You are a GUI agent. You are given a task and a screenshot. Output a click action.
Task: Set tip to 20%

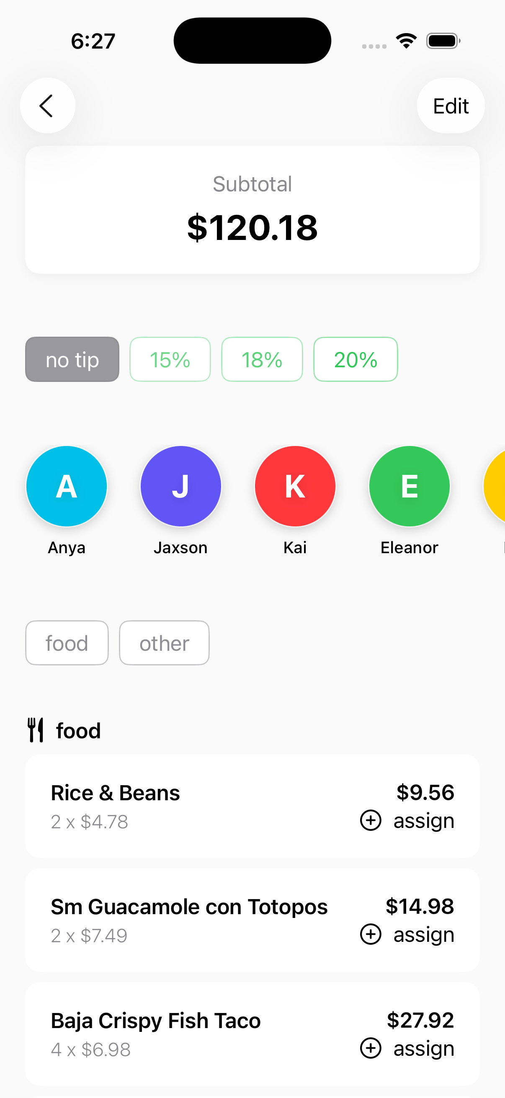point(356,359)
